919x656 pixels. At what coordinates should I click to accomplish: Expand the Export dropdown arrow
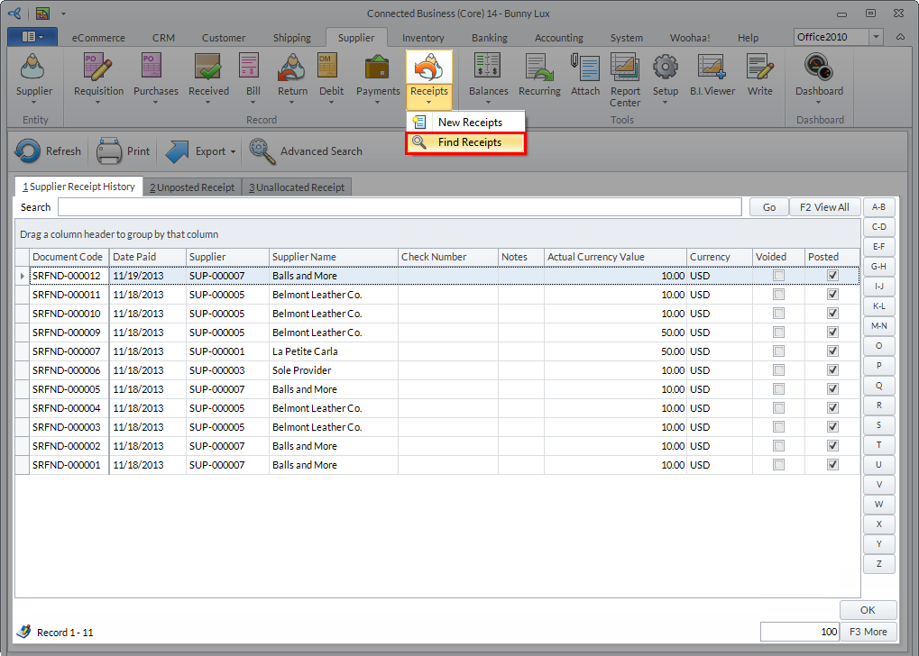tap(233, 152)
